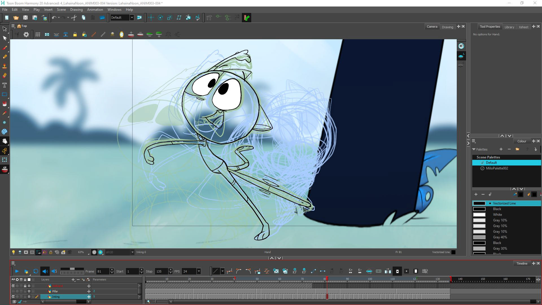Screen dimensions: 542x305
Task: Show the grid in Camera view
Action: tap(38, 34)
